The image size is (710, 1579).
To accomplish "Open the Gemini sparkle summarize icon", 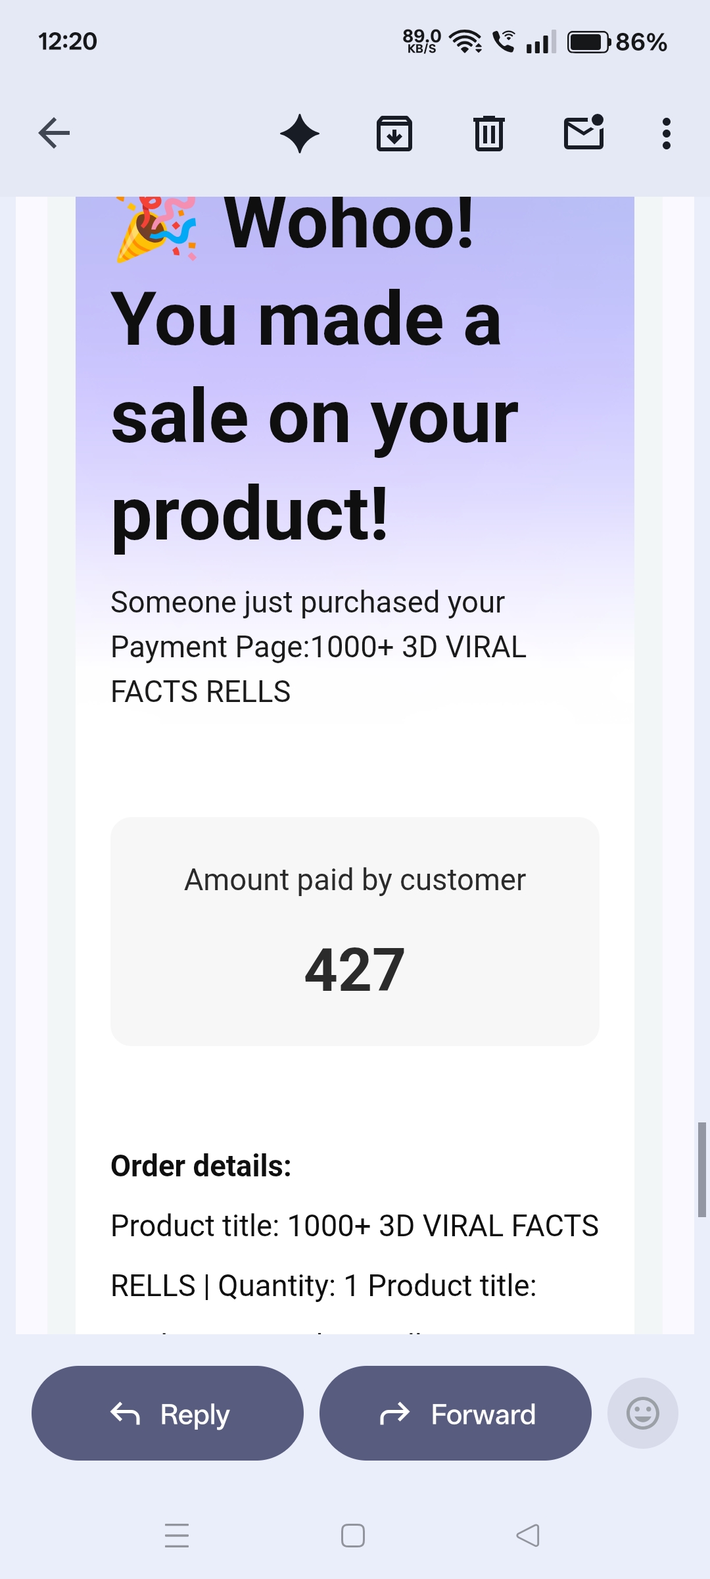I will pos(300,134).
